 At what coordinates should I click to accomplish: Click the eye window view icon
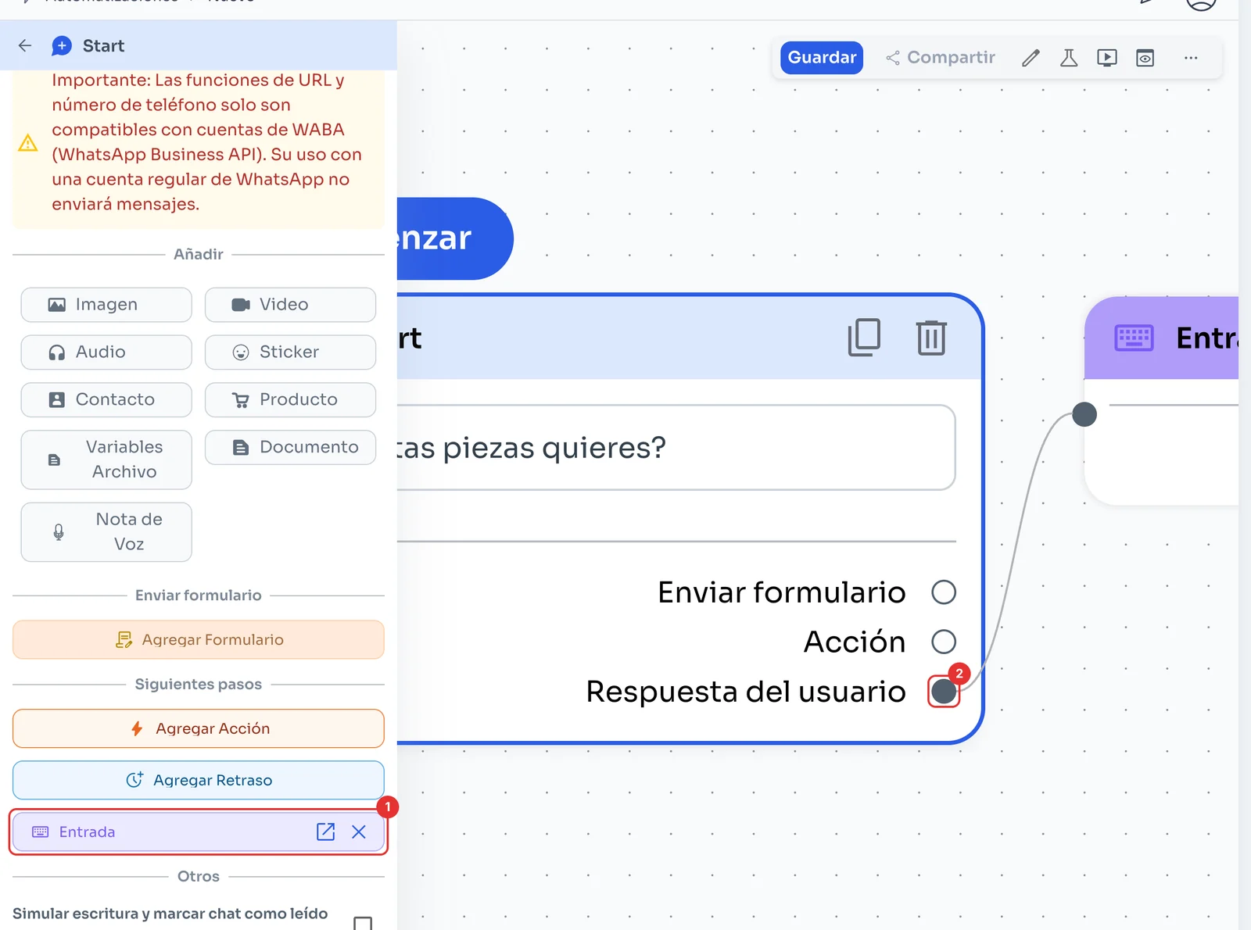(x=1145, y=58)
